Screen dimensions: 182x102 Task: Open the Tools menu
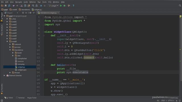(44, 2)
